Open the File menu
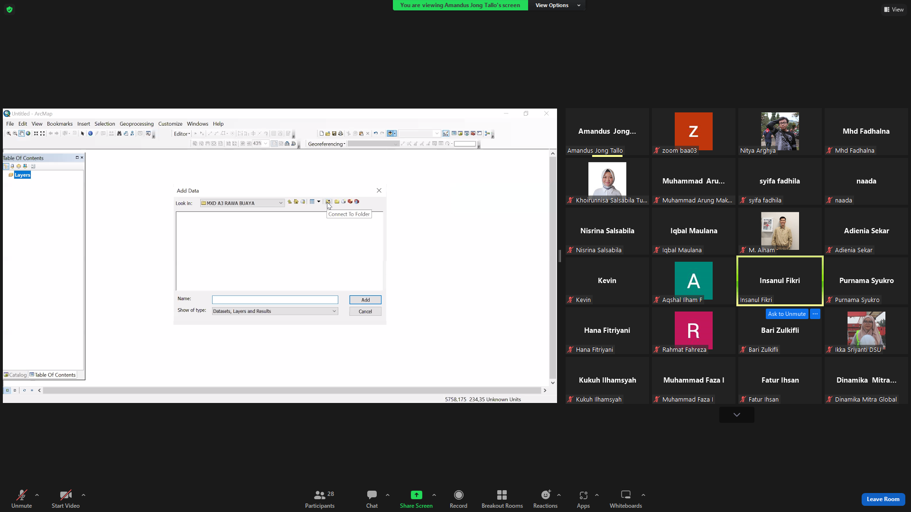Image resolution: width=911 pixels, height=512 pixels. 10,124
